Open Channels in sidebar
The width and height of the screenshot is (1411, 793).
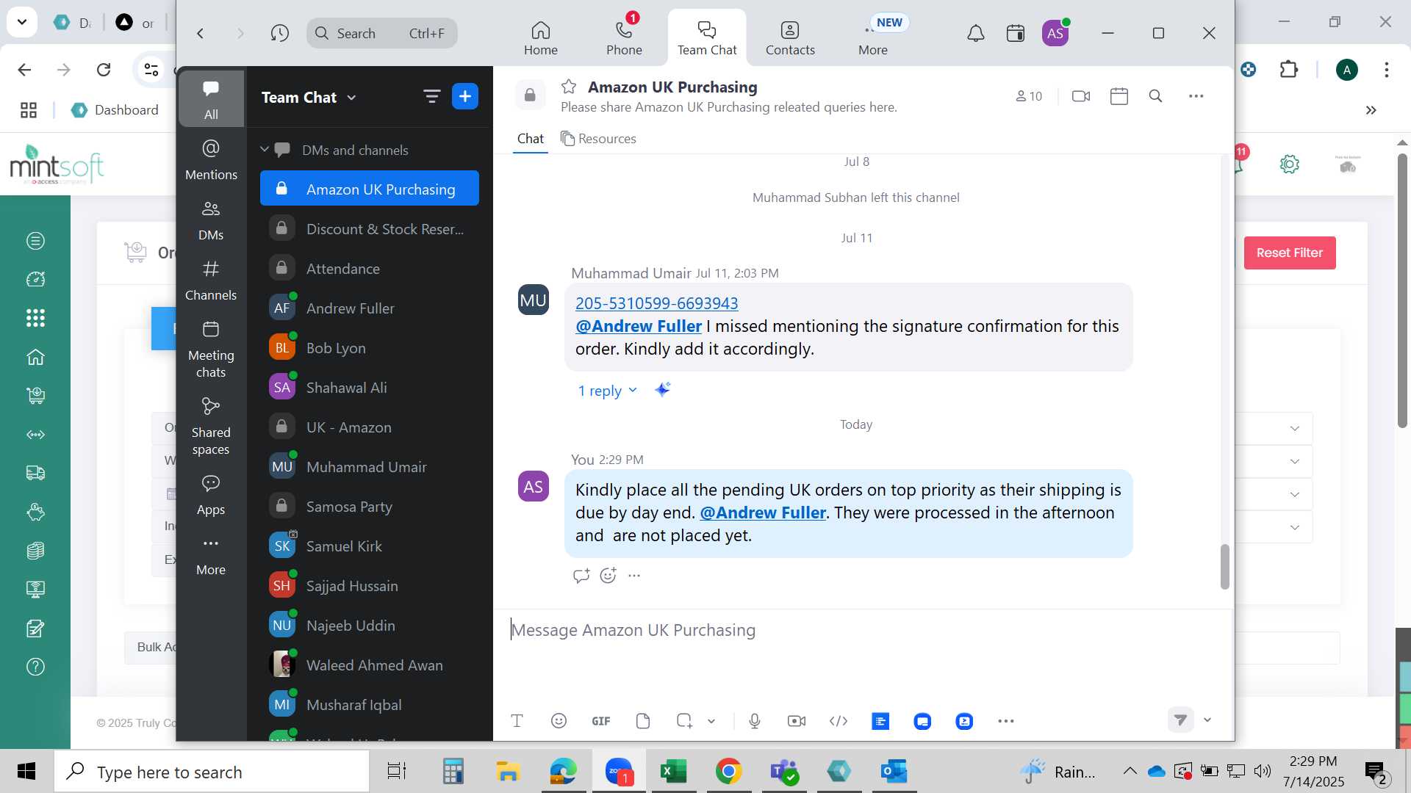pos(211,280)
